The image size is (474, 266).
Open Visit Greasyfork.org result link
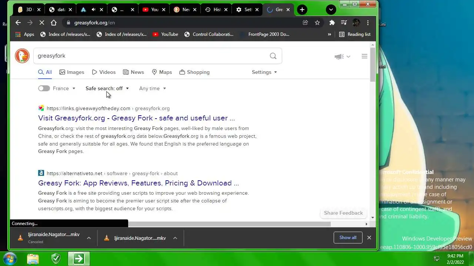coord(136,118)
